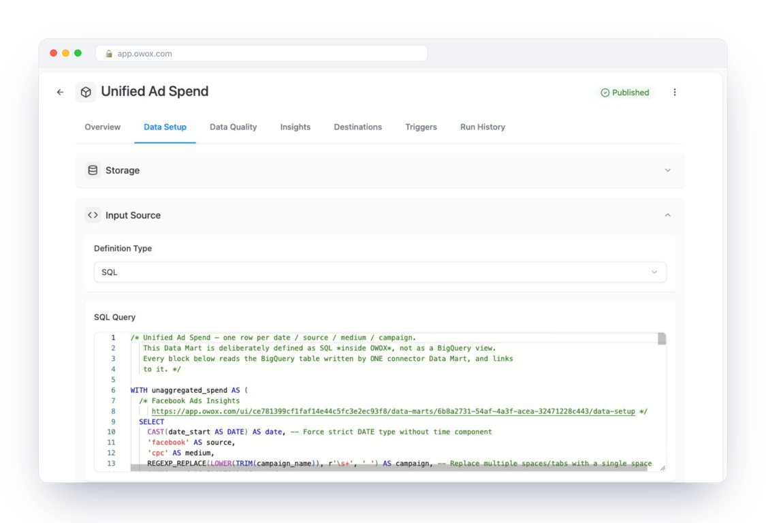Screen dimensions: 766x523
Task: Open the Overview tab
Action: 103,127
